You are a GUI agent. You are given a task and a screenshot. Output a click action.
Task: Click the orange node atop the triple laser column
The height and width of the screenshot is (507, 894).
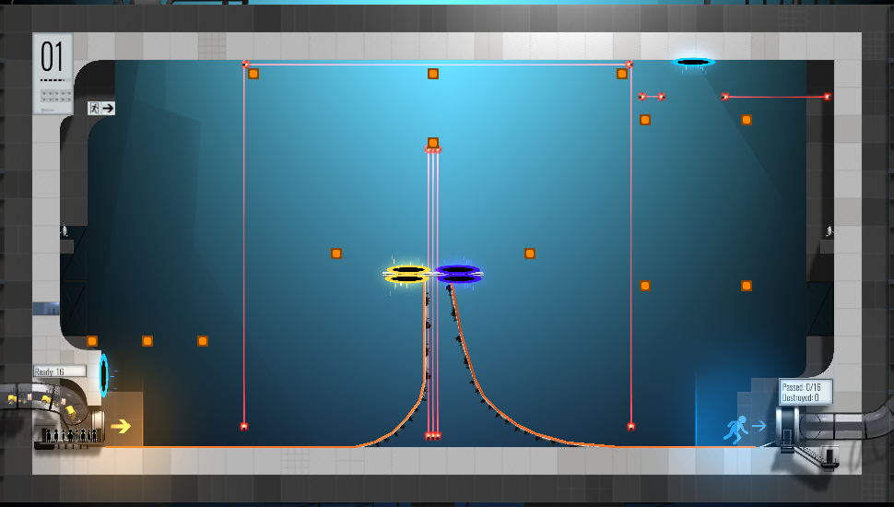coord(433,143)
